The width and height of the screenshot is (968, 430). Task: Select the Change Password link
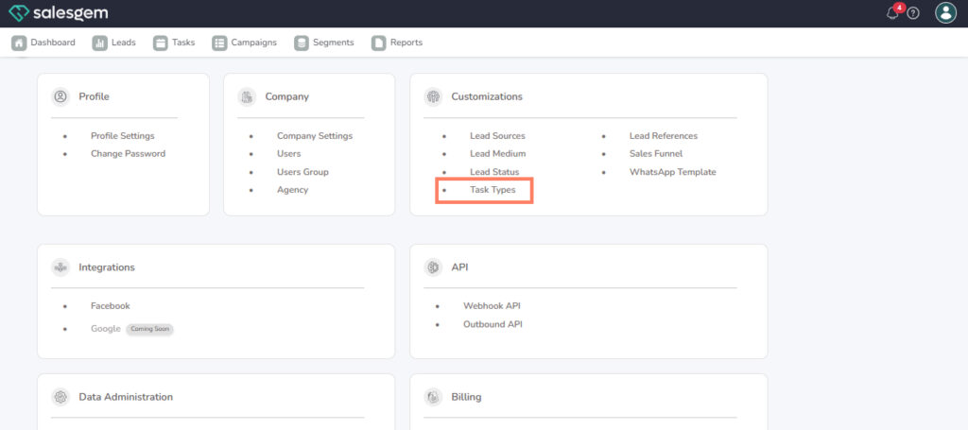[128, 154]
